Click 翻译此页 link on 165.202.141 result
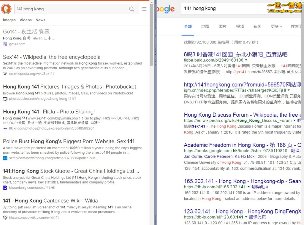The image size is (304, 225). tap(260, 187)
